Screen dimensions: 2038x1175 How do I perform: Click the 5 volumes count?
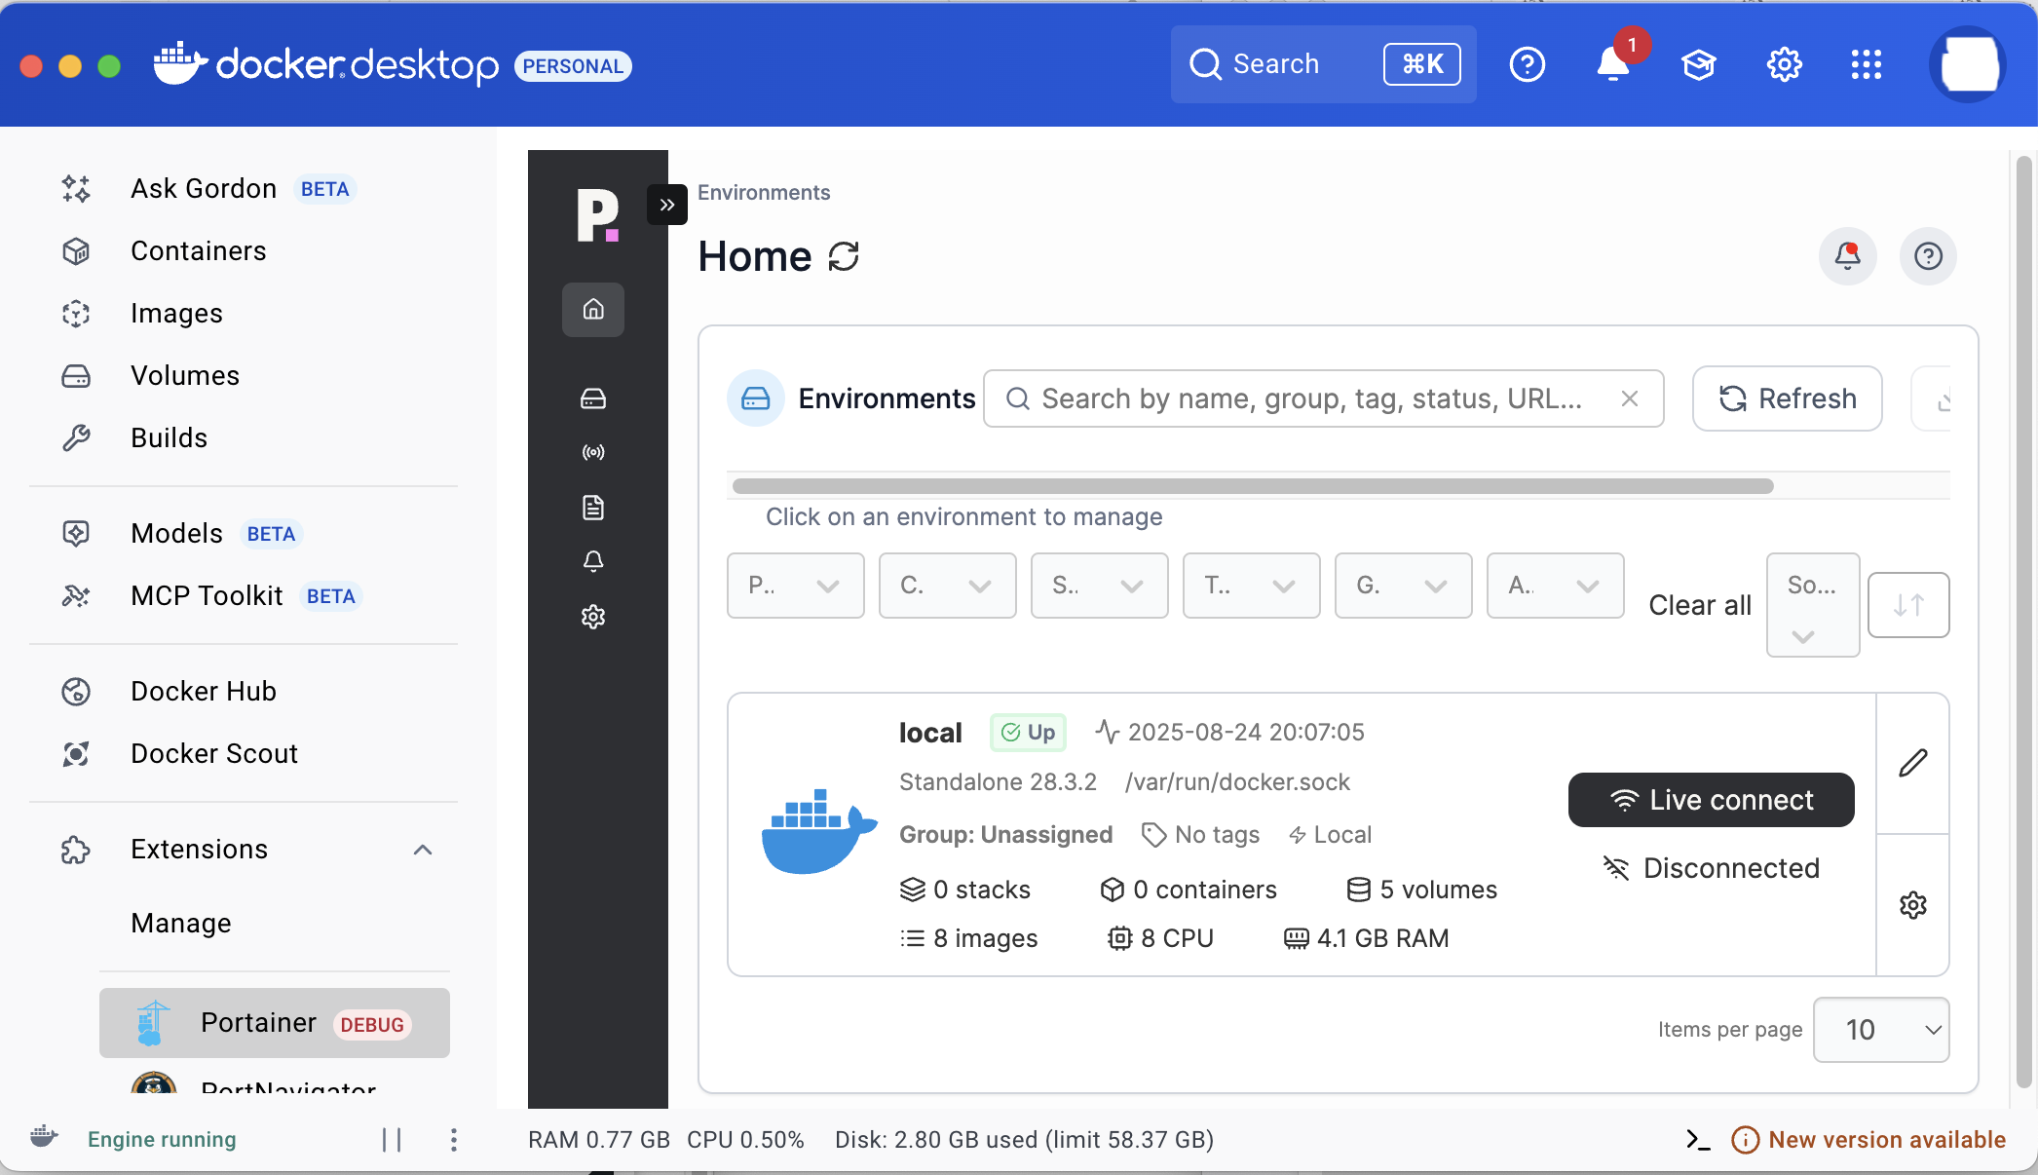pyautogui.click(x=1422, y=890)
